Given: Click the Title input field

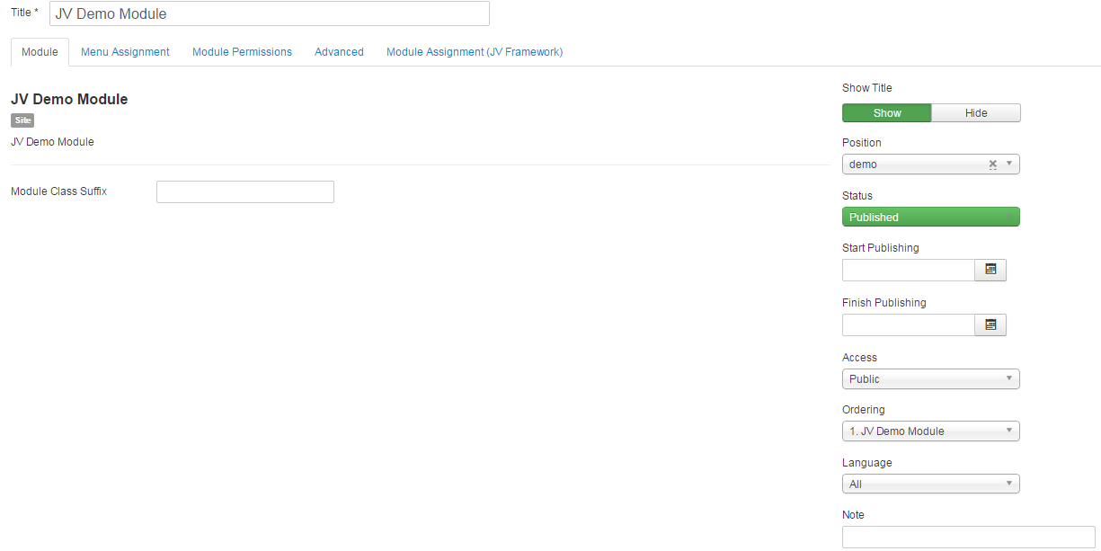Looking at the screenshot, I should 270,13.
